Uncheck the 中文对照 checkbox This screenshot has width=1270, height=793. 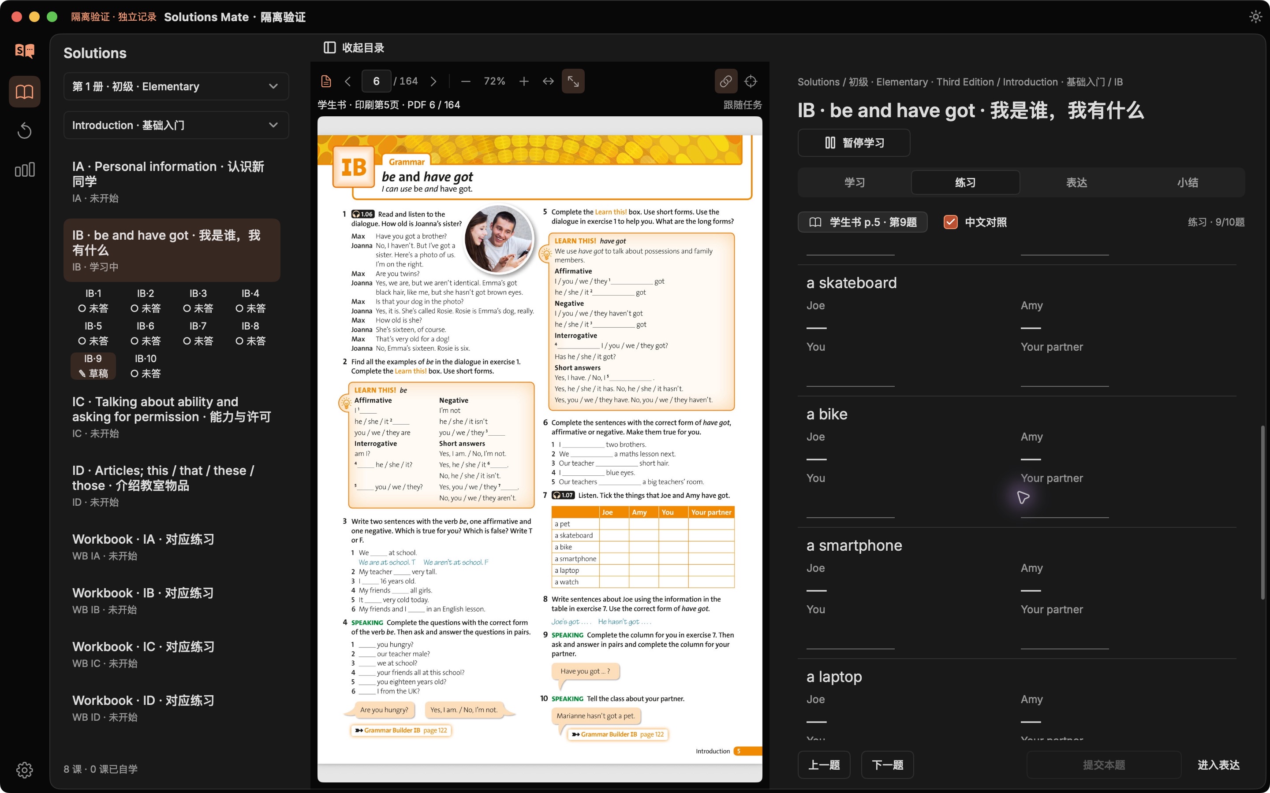pyautogui.click(x=950, y=222)
